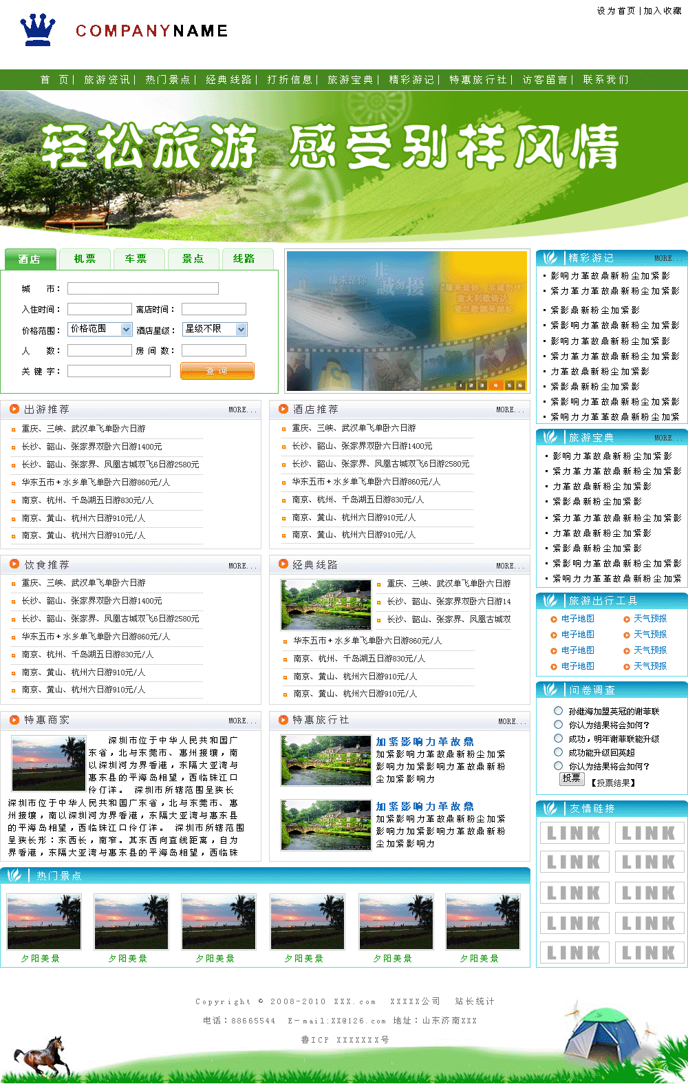Select radio option 孙继海加盟英冠的谢菲联

click(559, 711)
